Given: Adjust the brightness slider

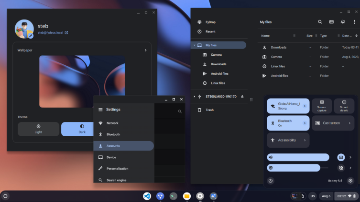Looking at the screenshot, I should coord(298,168).
